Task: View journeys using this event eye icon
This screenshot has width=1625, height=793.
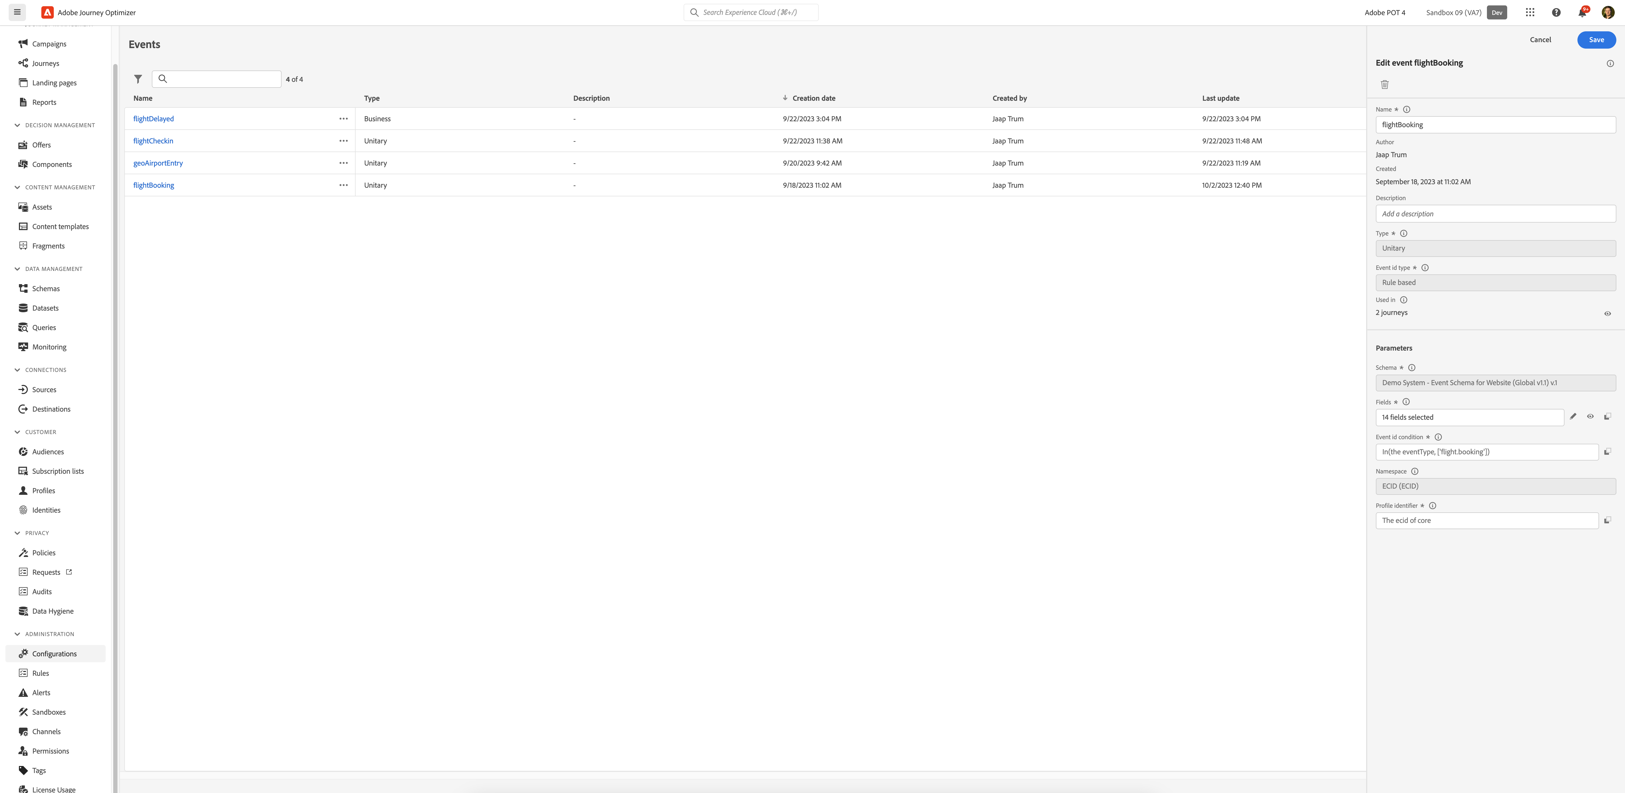Action: pos(1607,313)
